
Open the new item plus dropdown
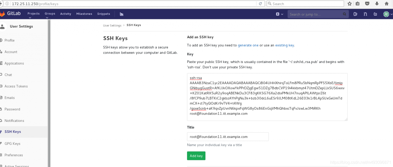pyautogui.click(x=279, y=14)
